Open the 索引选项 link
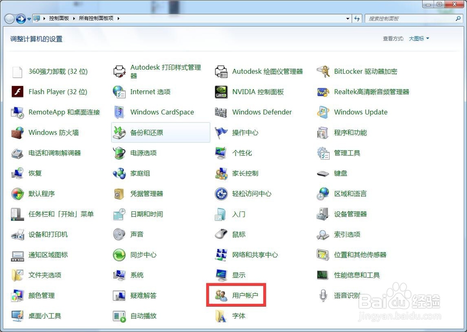467x332 pixels. [347, 234]
